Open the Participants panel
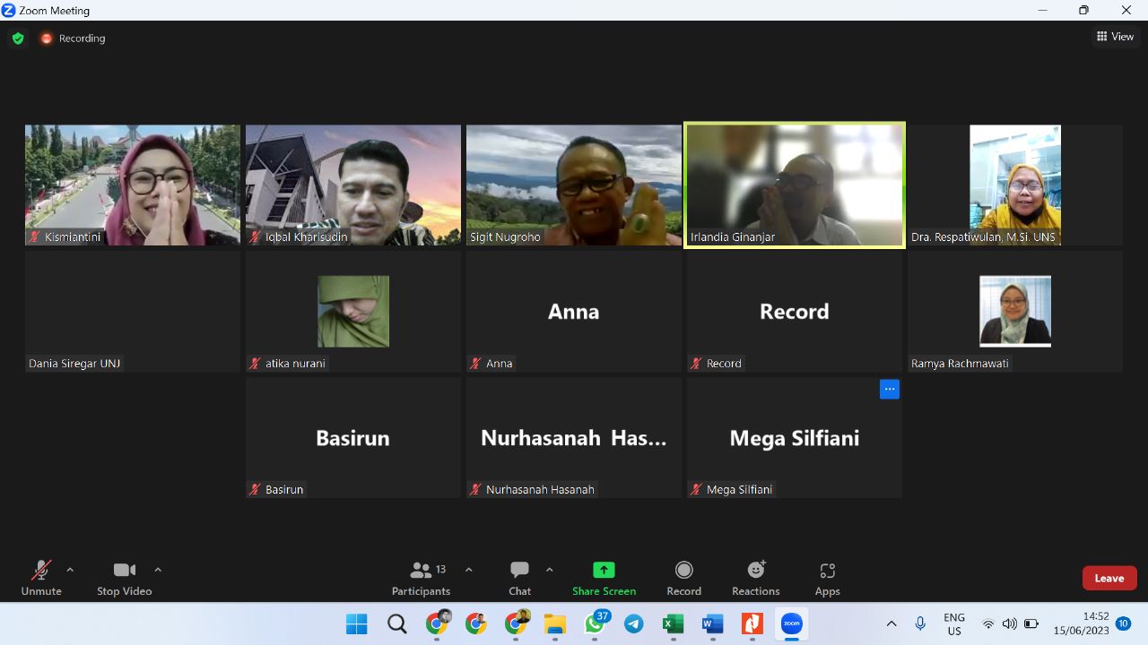This screenshot has width=1148, height=645. pyautogui.click(x=421, y=579)
